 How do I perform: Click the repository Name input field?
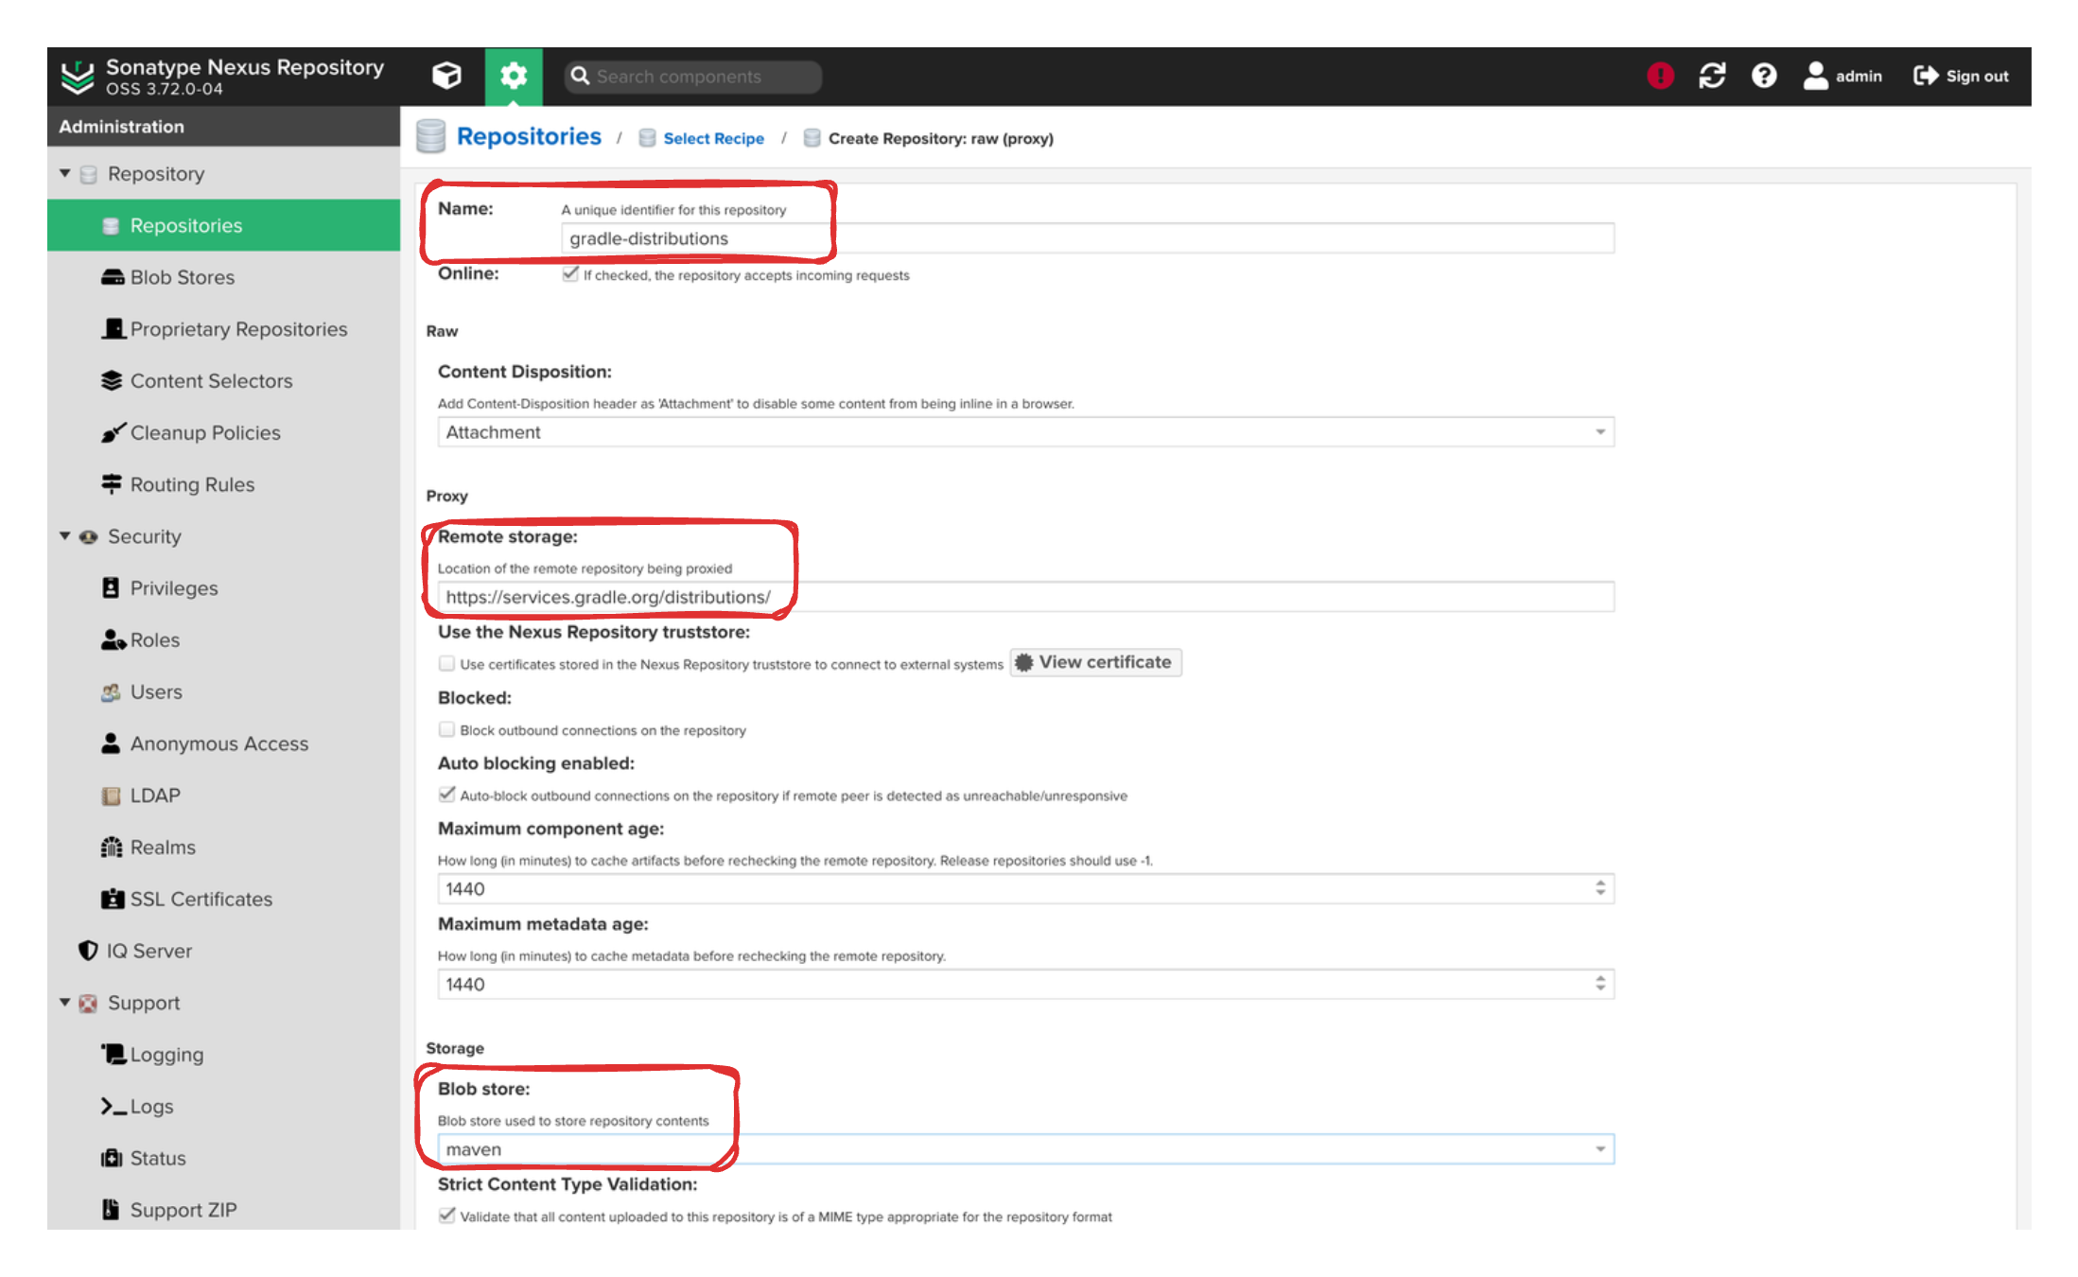1088,238
